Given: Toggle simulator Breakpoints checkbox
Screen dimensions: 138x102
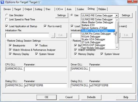Looking at the screenshot, I should click(10, 45).
